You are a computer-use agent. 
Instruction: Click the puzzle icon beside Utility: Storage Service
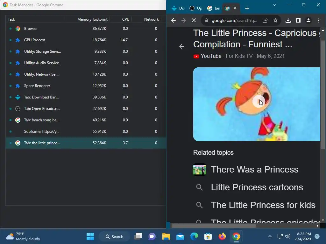pos(18,51)
